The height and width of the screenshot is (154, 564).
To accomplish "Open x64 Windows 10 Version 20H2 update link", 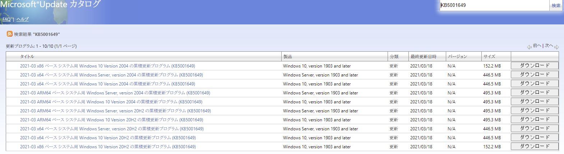I will tap(108, 138).
